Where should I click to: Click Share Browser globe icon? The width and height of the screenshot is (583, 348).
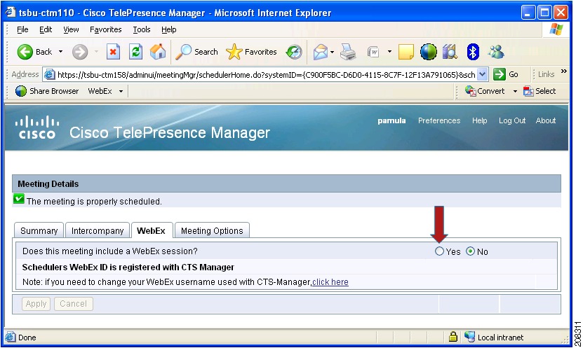[21, 91]
